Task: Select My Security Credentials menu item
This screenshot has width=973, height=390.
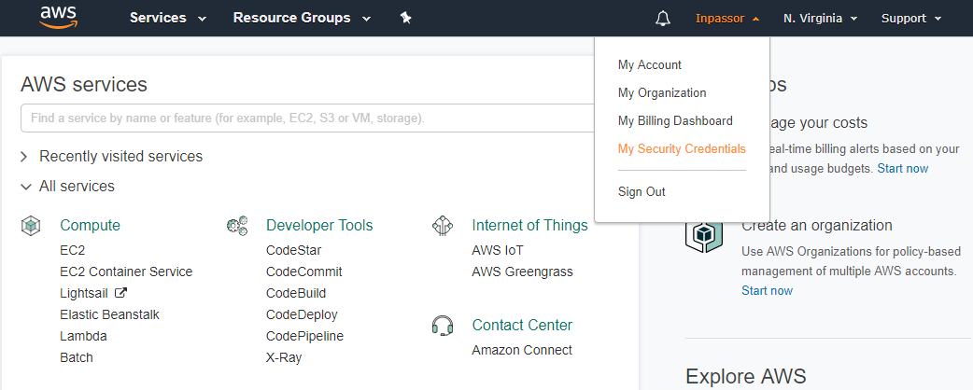Action: 682,148
